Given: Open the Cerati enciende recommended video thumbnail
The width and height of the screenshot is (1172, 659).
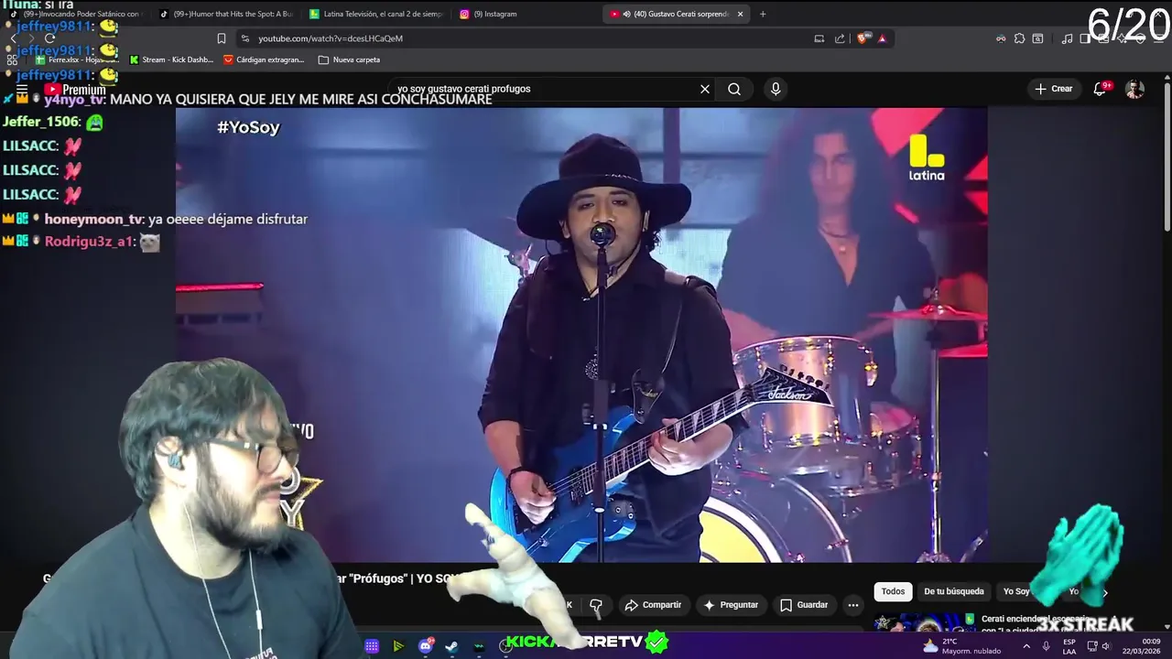Looking at the screenshot, I should pos(925,624).
